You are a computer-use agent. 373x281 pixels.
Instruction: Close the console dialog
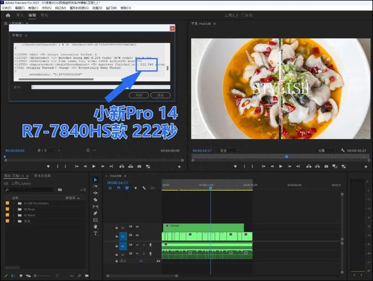(173, 29)
